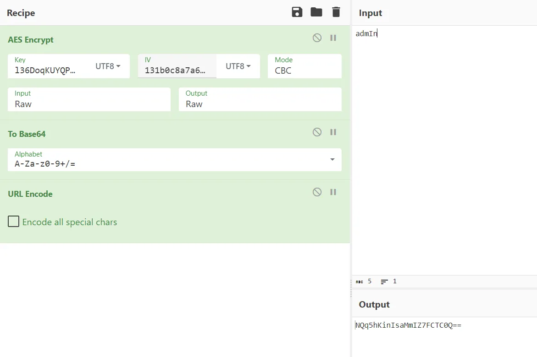Set breakpoint on To Base64
This screenshot has height=357, width=537.
coord(333,132)
